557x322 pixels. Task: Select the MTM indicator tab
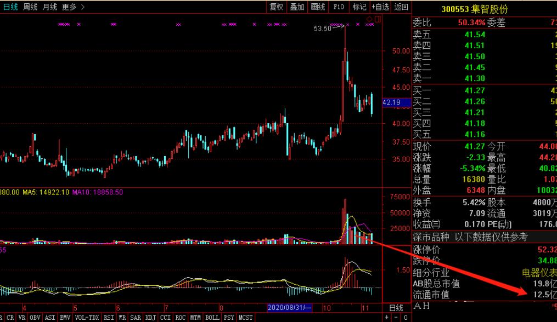click(x=195, y=318)
